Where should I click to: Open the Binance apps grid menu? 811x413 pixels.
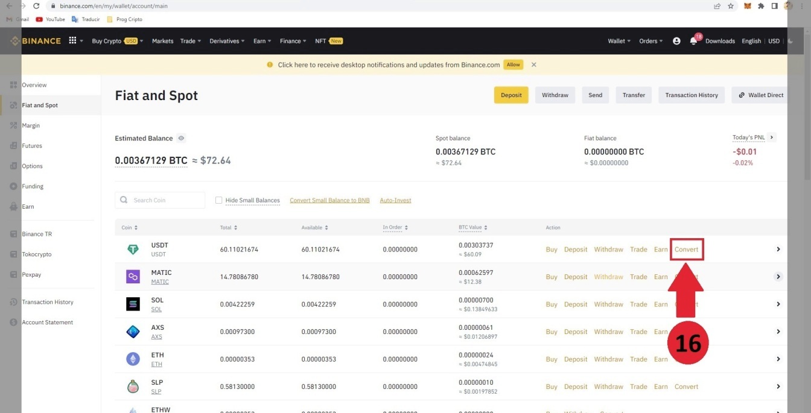pyautogui.click(x=73, y=40)
